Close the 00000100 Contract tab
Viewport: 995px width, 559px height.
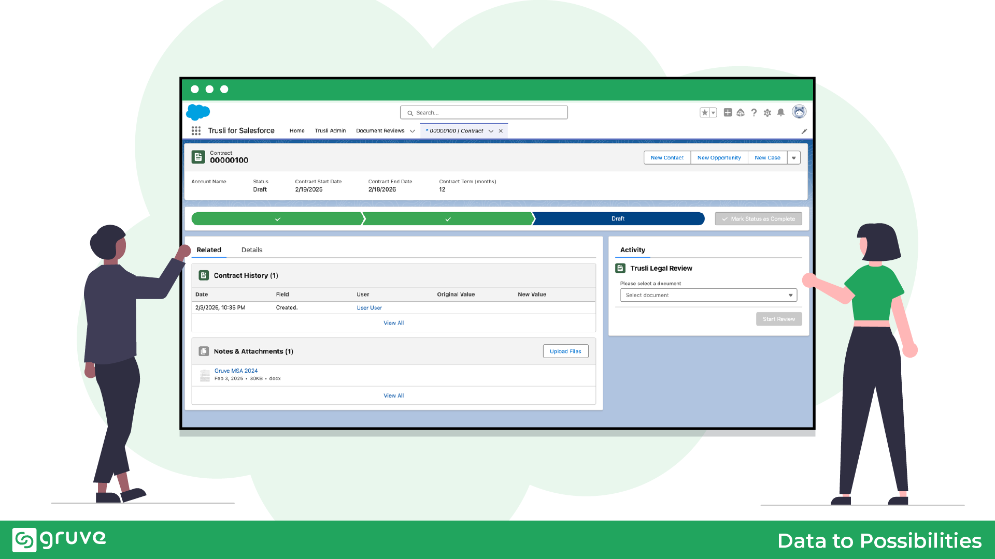(501, 131)
